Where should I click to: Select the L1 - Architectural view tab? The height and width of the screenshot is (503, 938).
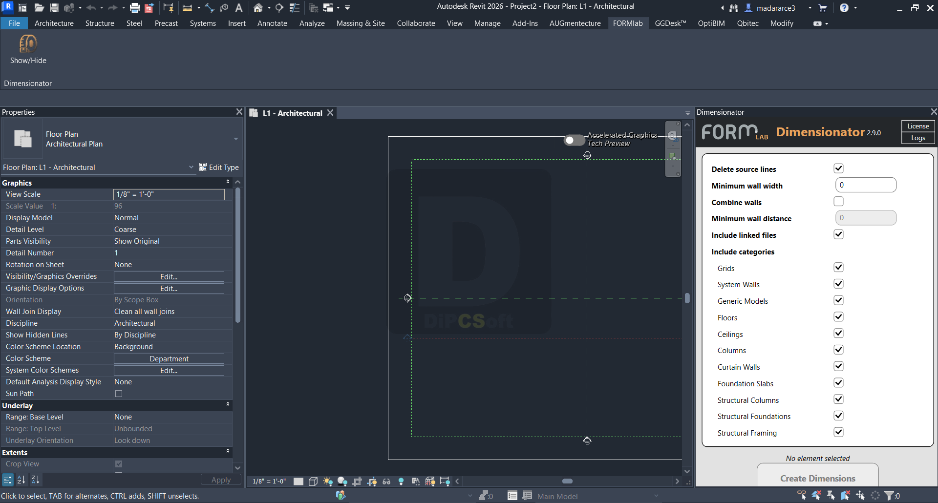click(292, 113)
